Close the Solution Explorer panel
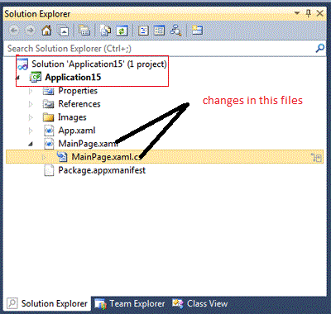The width and height of the screenshot is (331, 314). point(320,13)
